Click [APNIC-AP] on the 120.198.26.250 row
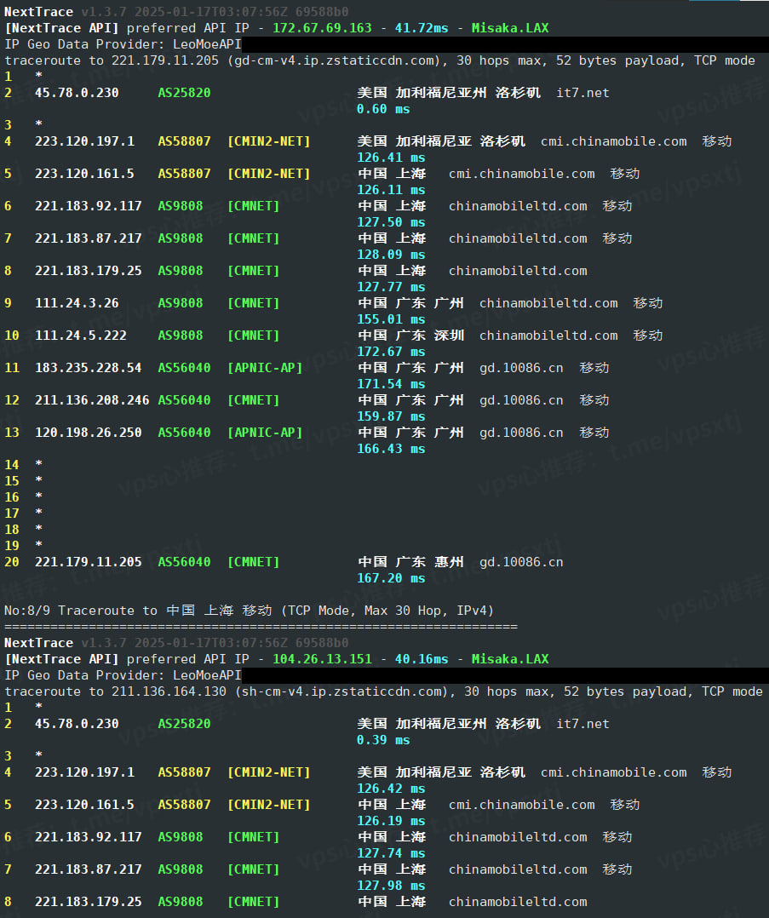769x918 pixels. point(266,433)
